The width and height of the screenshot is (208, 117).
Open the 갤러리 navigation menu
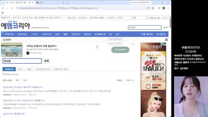click(87, 34)
